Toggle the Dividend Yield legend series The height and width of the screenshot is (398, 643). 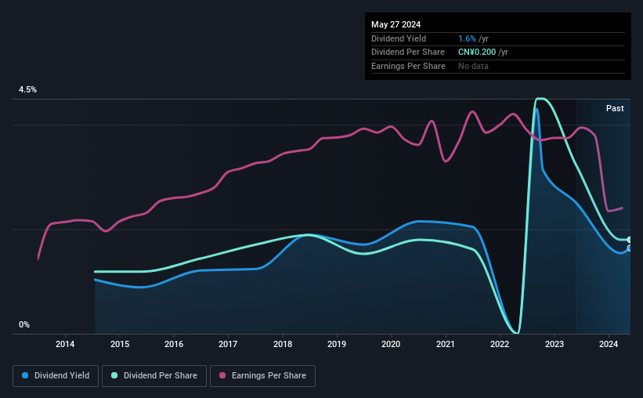click(56, 376)
